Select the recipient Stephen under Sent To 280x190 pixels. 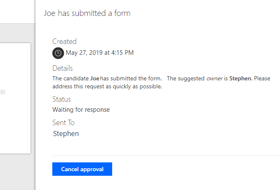tap(66, 134)
